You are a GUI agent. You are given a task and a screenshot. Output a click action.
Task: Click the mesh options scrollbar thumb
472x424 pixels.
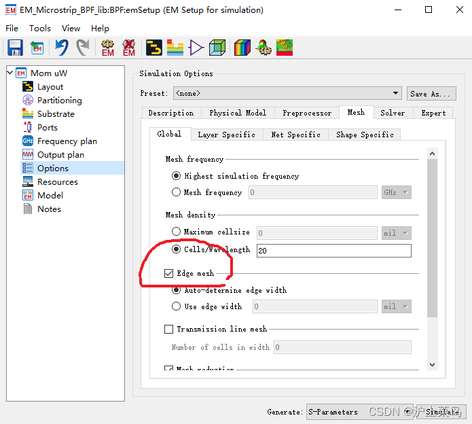click(x=432, y=238)
